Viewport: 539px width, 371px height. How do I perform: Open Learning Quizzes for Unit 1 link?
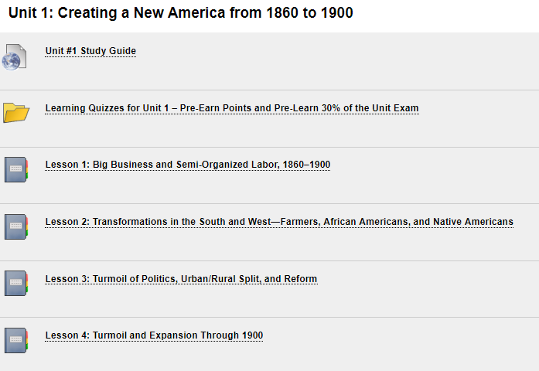pos(232,108)
